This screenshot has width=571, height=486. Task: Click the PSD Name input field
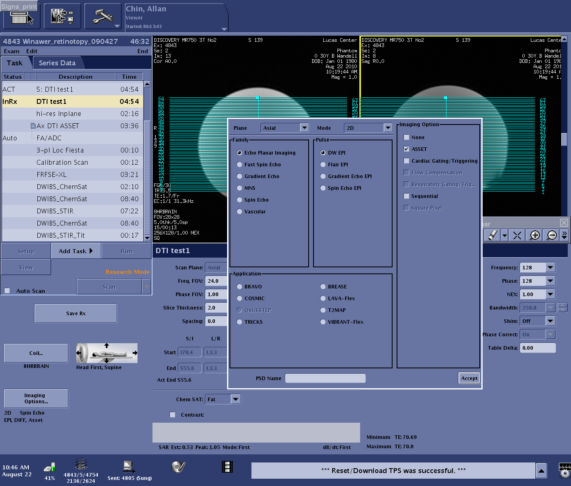click(325, 378)
